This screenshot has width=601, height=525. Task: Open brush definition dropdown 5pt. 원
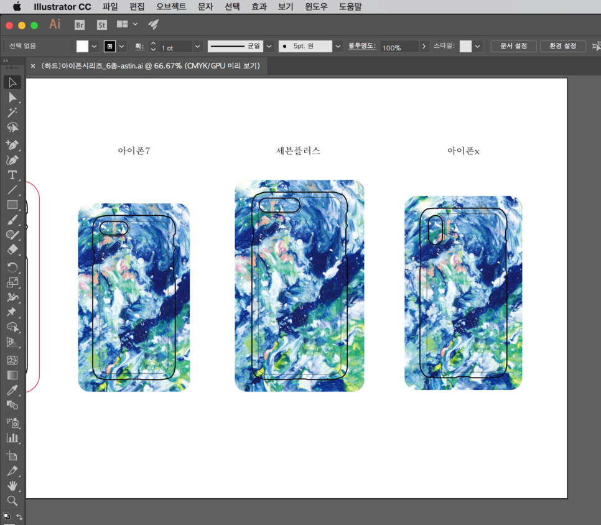click(338, 47)
